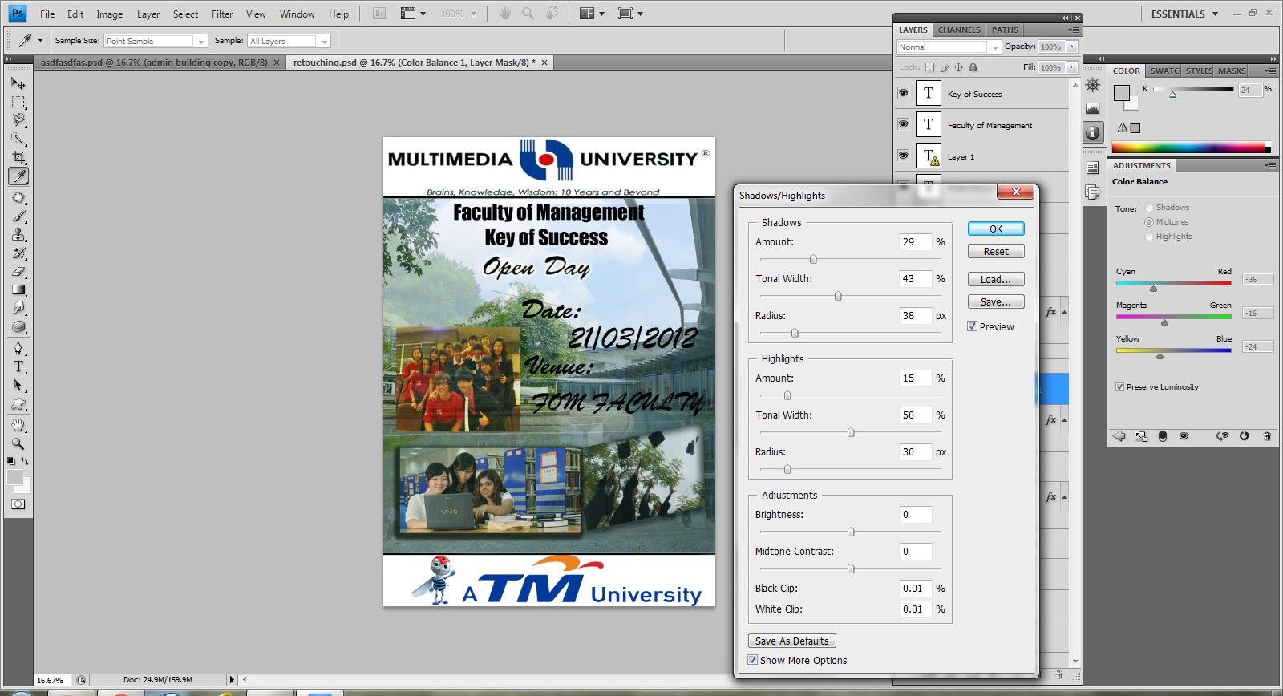Select the Lasso tool
The image size is (1283, 696).
tap(18, 120)
